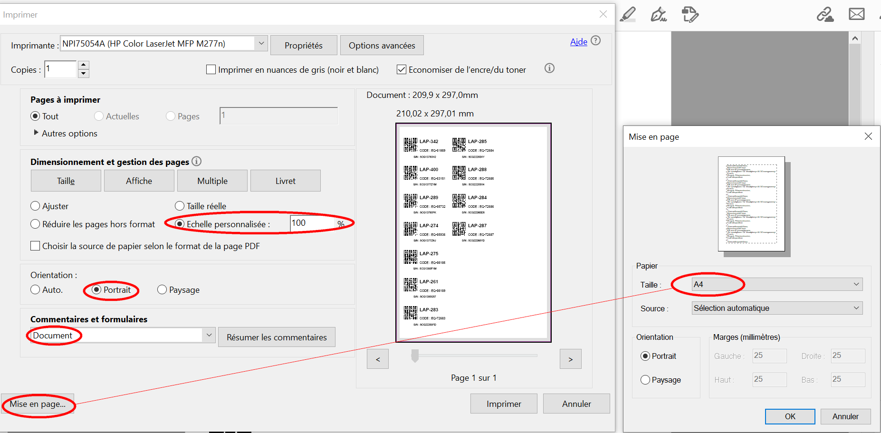Click the Aide link

click(x=579, y=42)
